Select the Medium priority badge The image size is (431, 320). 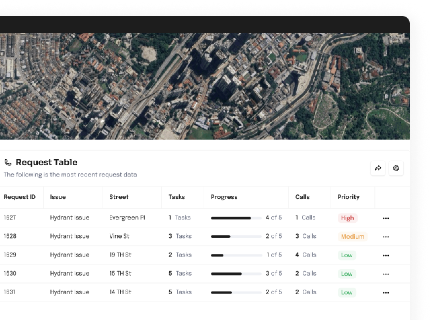click(353, 236)
